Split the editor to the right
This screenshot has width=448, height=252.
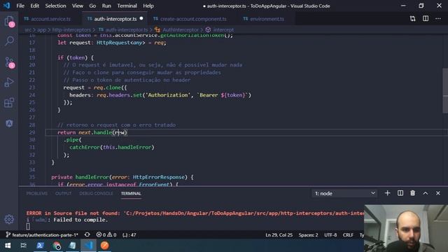(426, 19)
